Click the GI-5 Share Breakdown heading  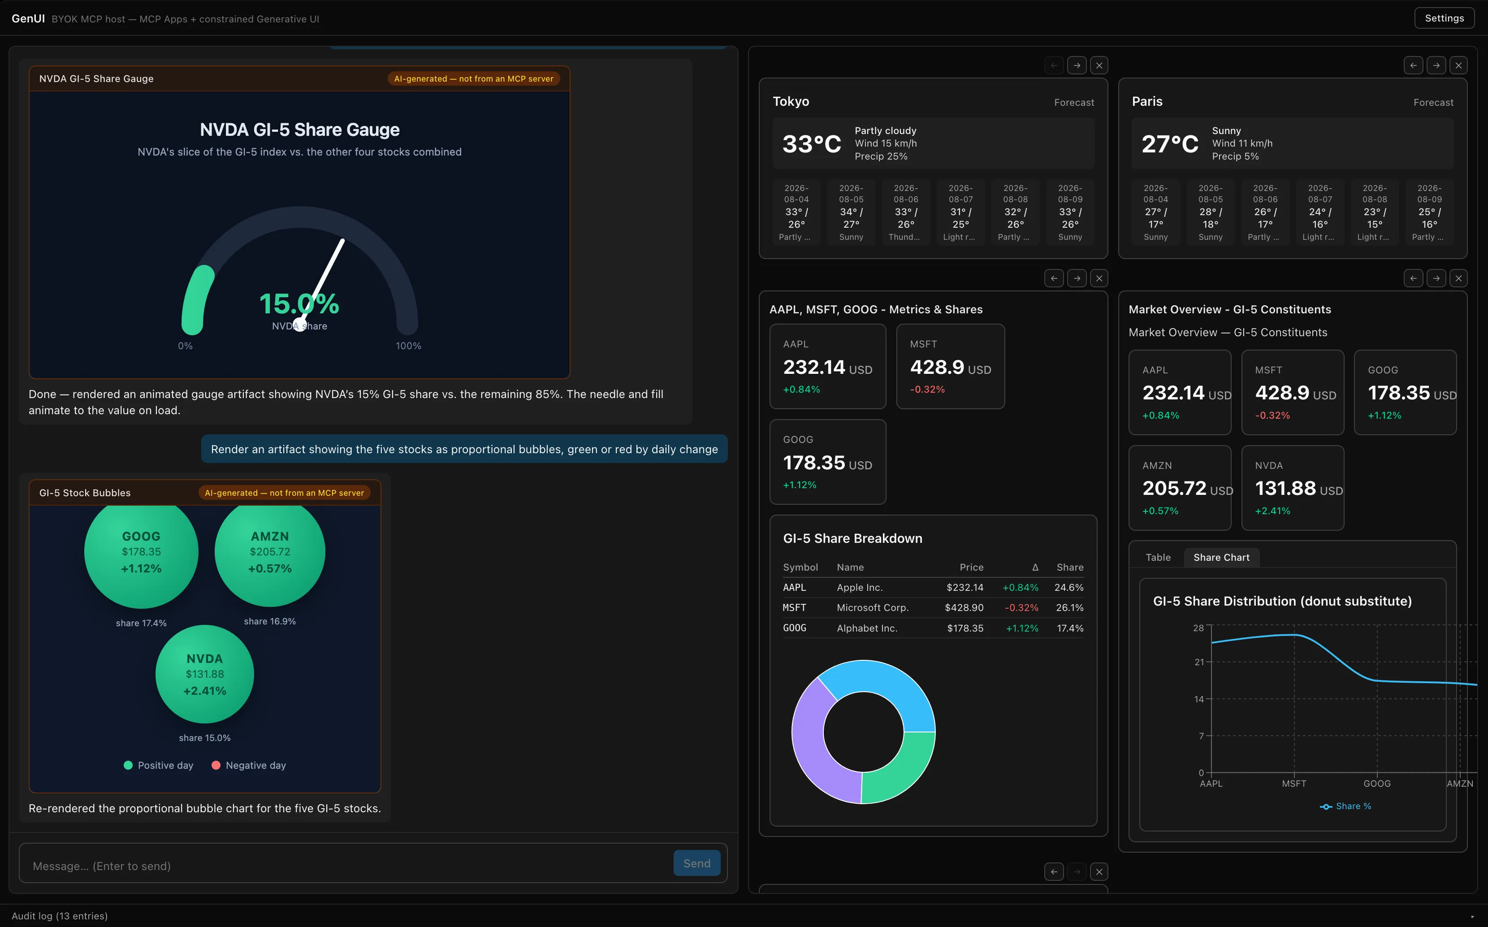[x=852, y=538]
